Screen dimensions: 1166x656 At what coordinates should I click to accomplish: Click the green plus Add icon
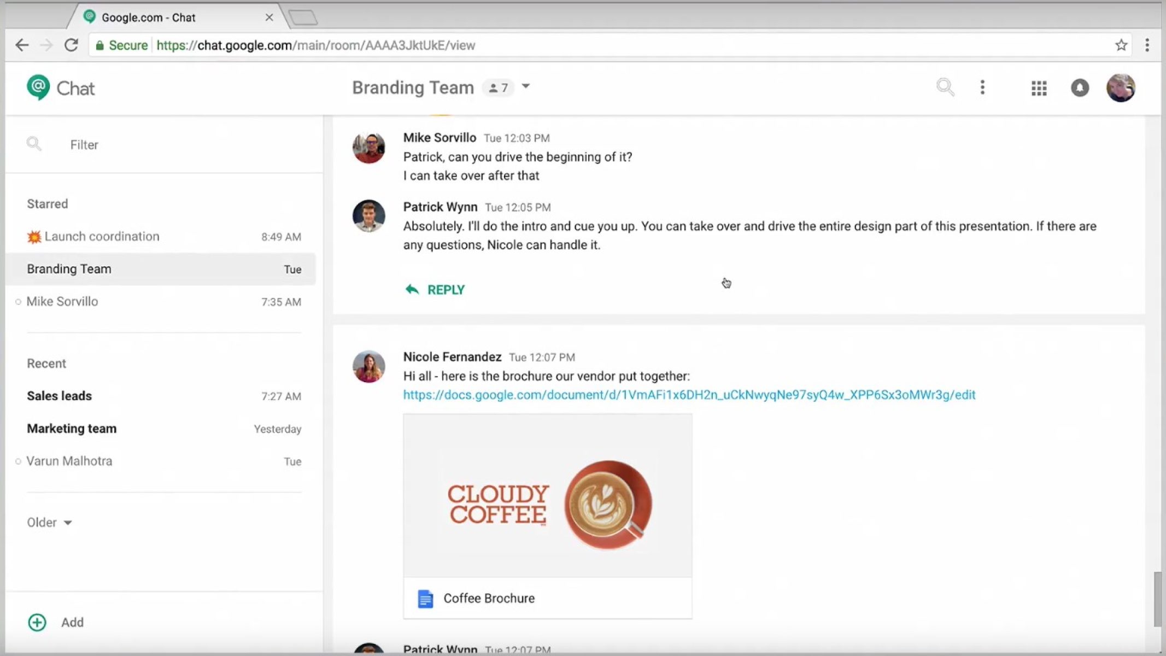coord(37,622)
